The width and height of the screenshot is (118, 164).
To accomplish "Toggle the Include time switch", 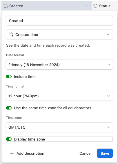I will click(x=9, y=76).
